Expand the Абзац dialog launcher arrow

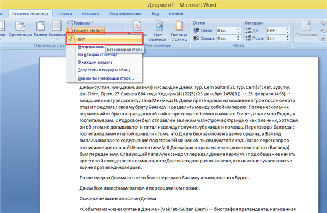click(289, 45)
